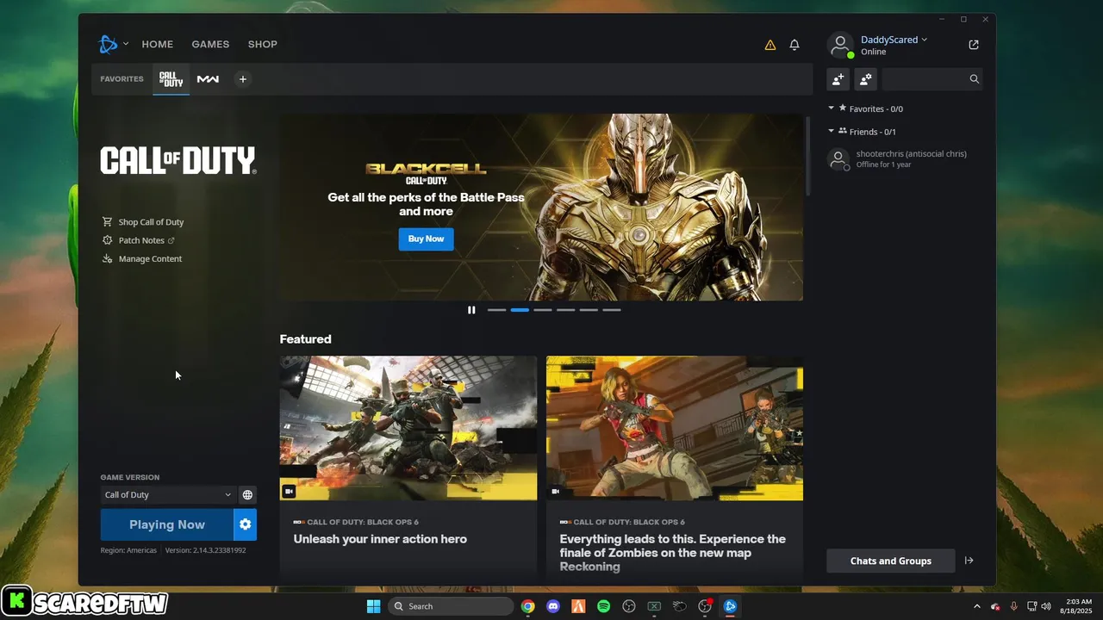This screenshot has width=1103, height=620.
Task: Open the Battle.net logo menu
Action: 108,44
